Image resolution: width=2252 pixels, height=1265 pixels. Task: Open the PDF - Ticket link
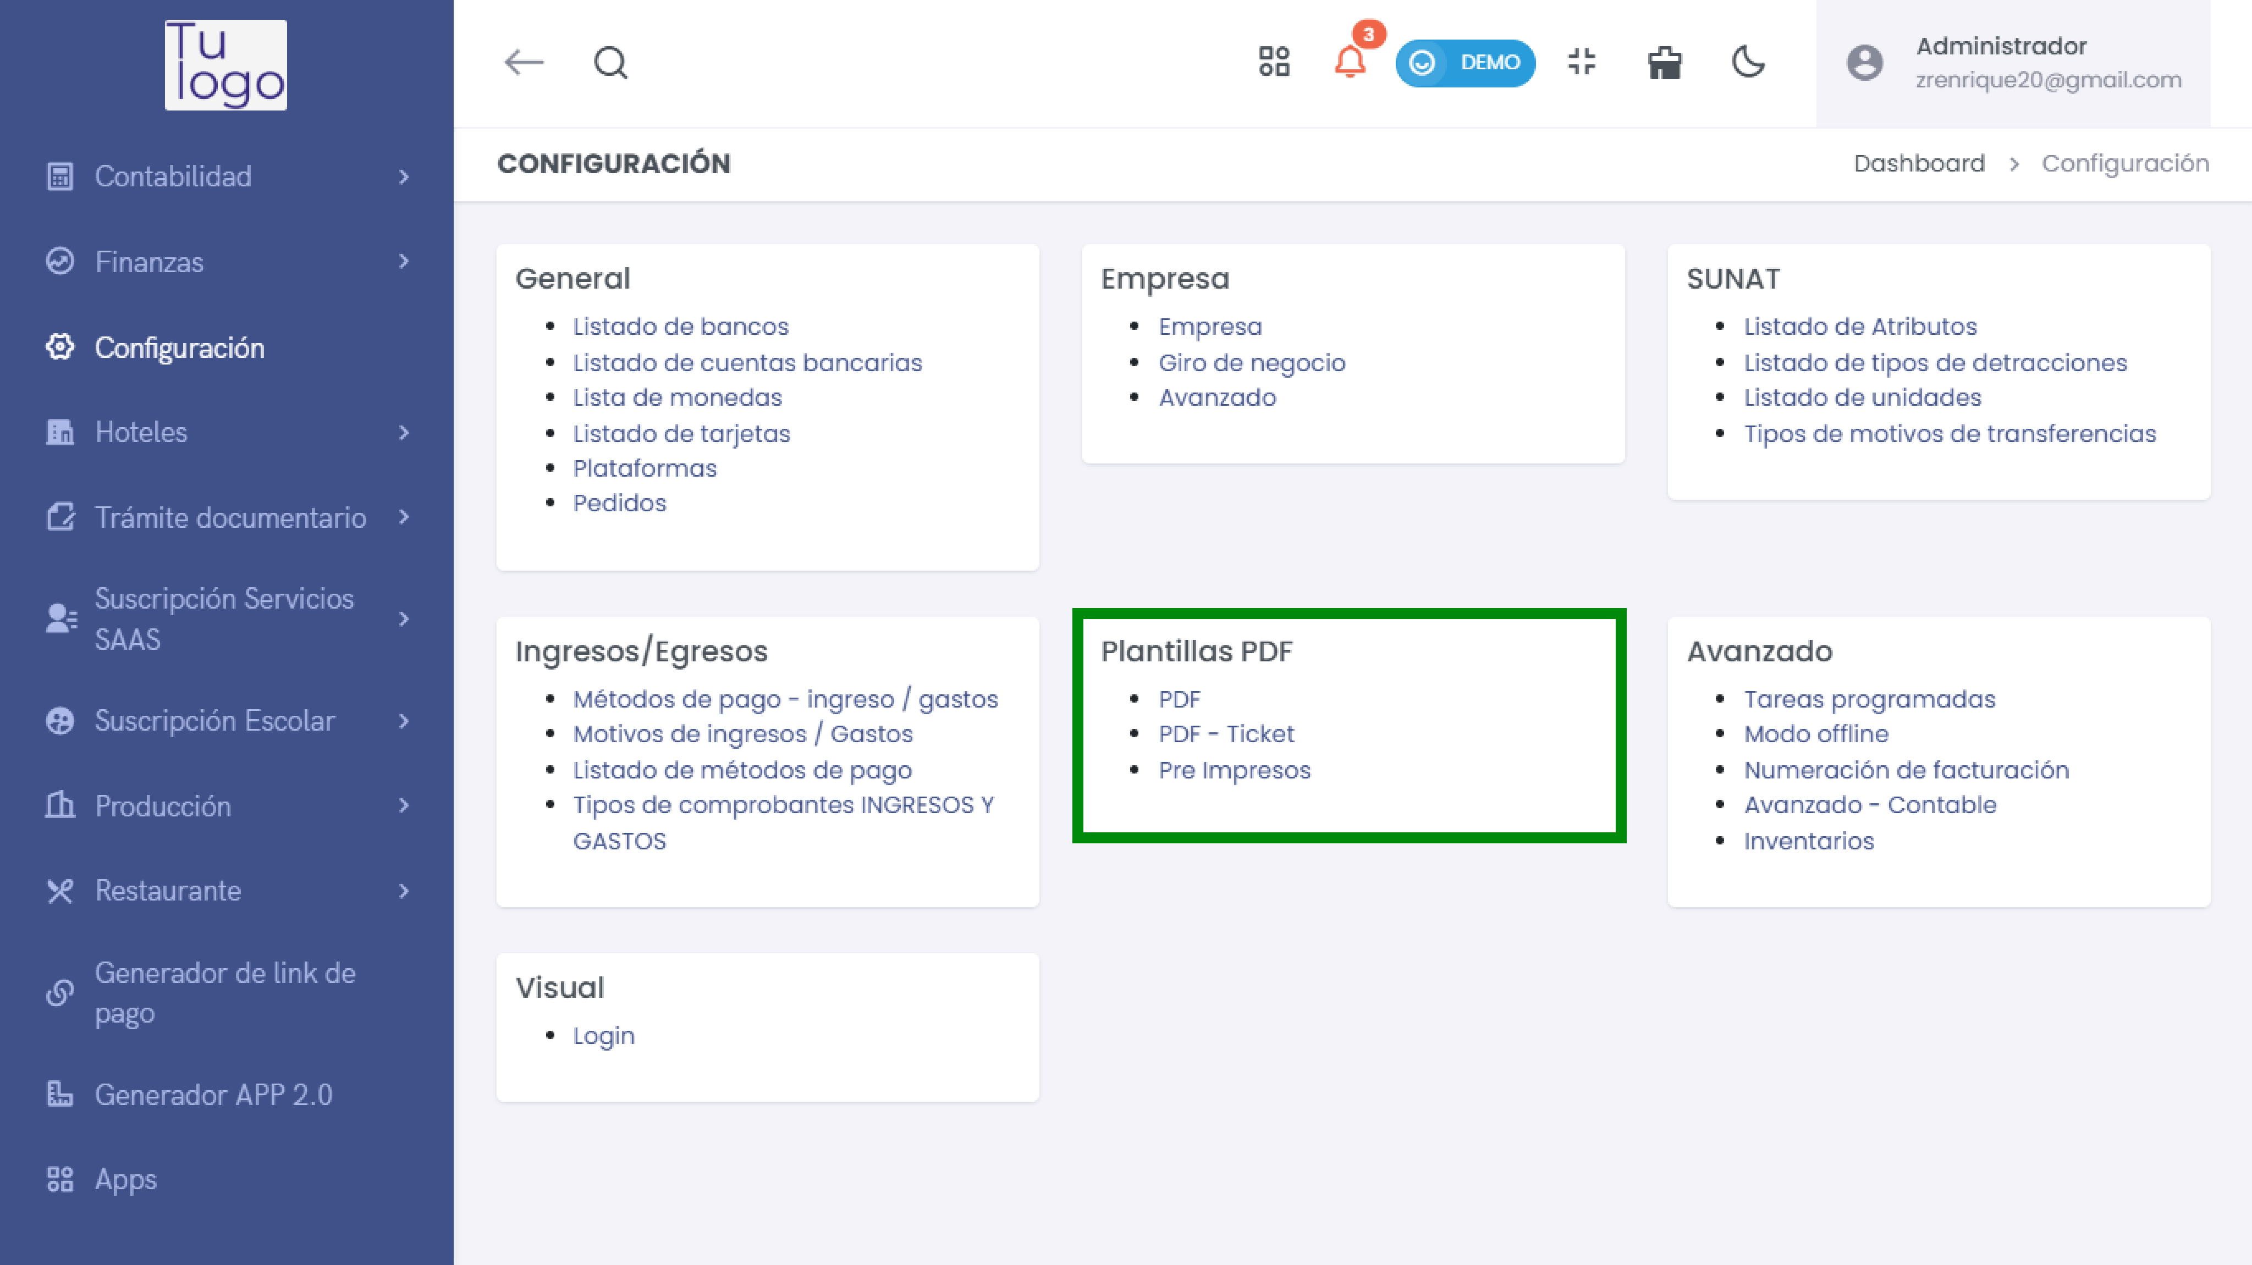(1226, 733)
